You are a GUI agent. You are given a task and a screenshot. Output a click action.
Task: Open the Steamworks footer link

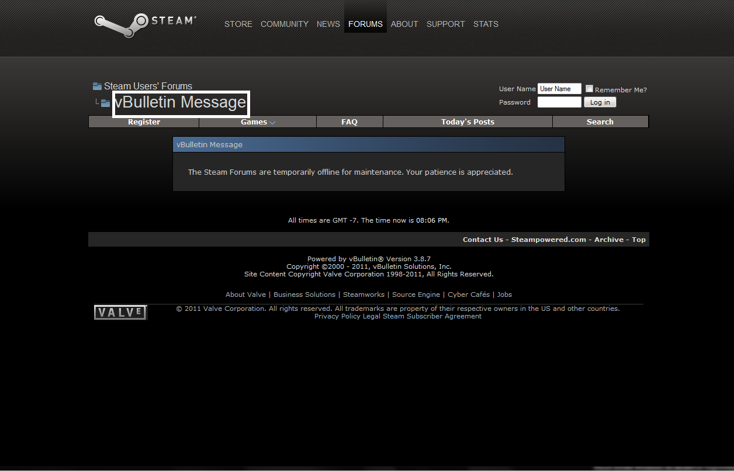[363, 295]
